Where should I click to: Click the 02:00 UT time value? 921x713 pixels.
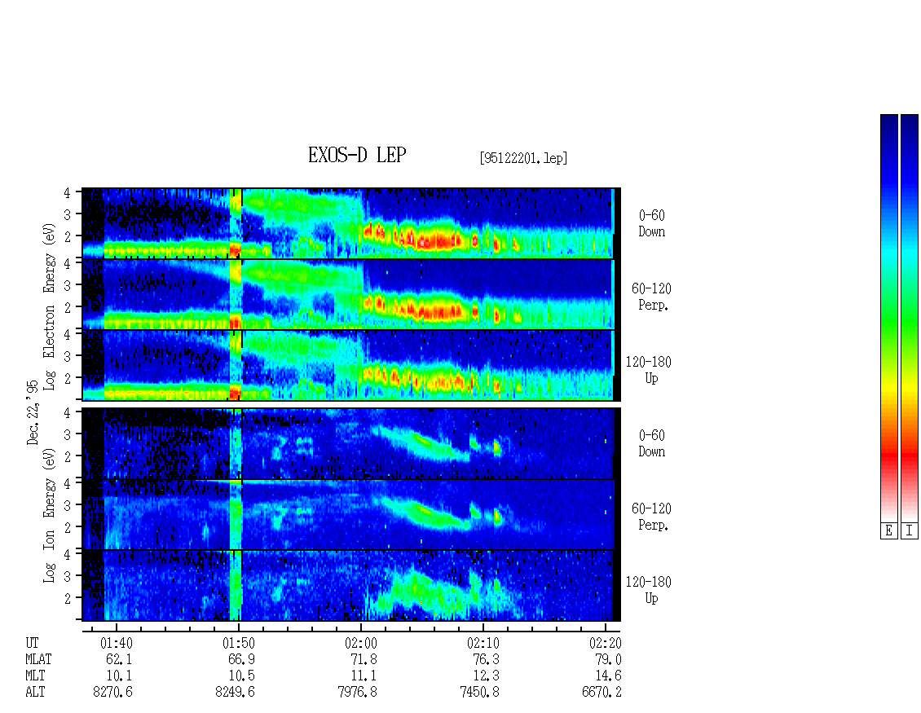(360, 643)
